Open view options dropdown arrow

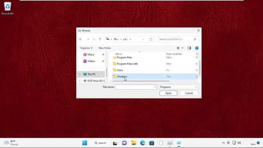click(182, 48)
